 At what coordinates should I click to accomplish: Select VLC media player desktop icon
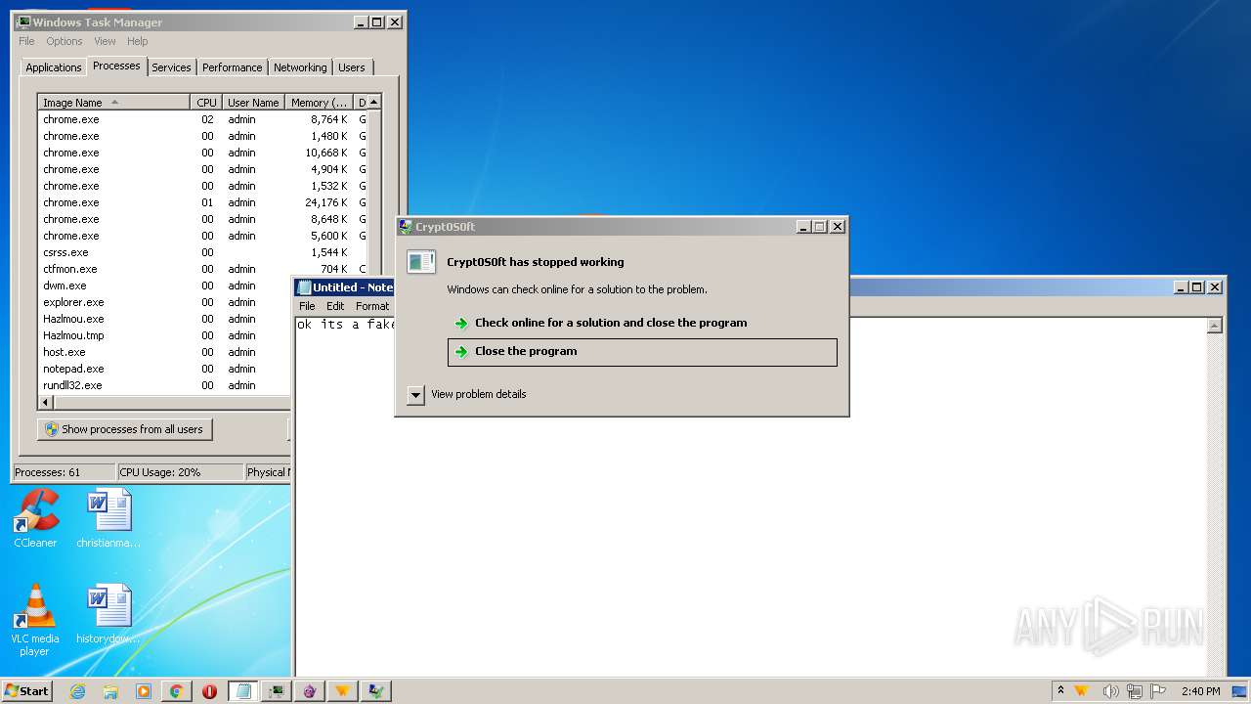[x=35, y=620]
